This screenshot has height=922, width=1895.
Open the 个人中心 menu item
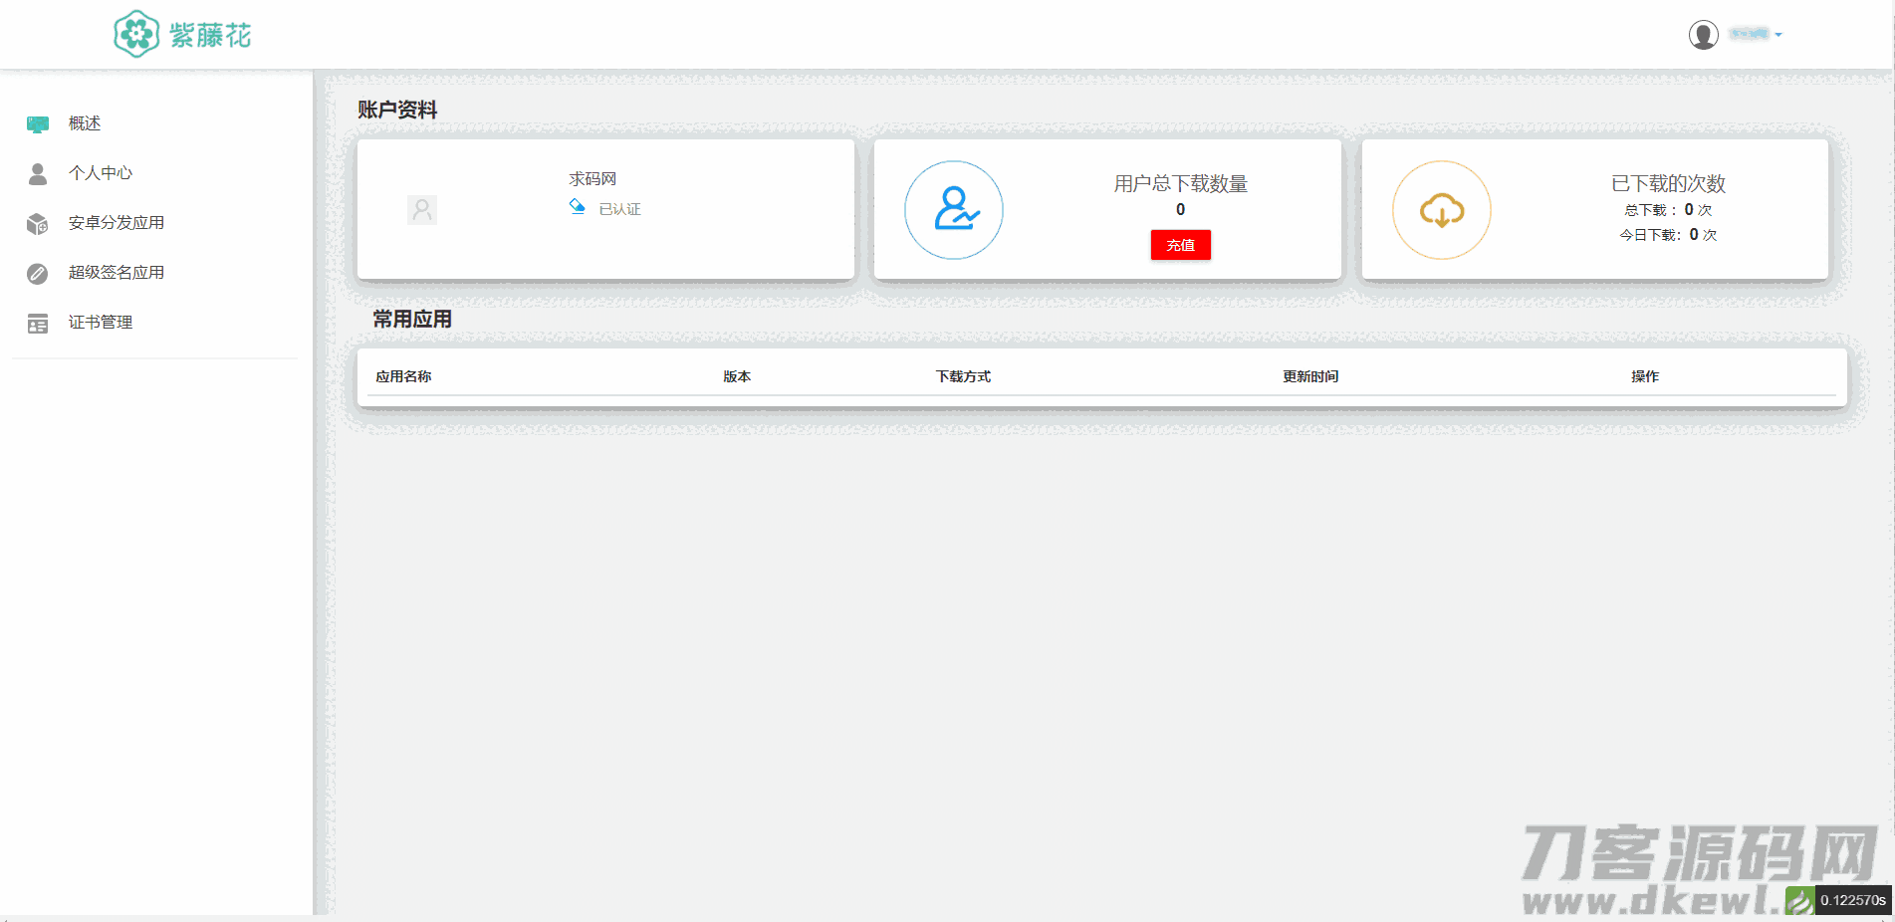coord(101,173)
